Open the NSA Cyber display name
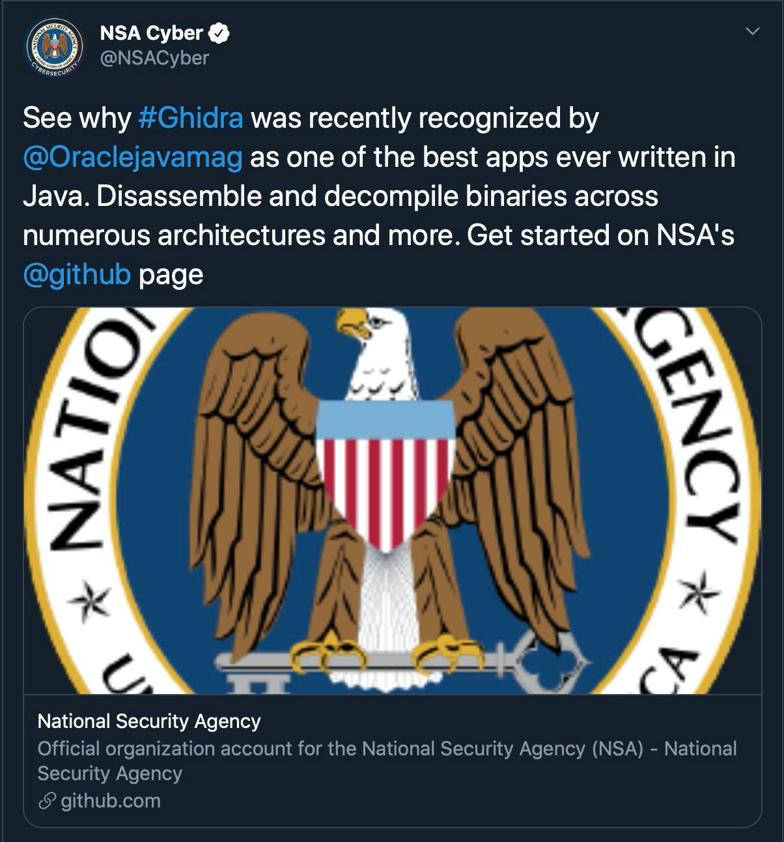 pos(151,33)
